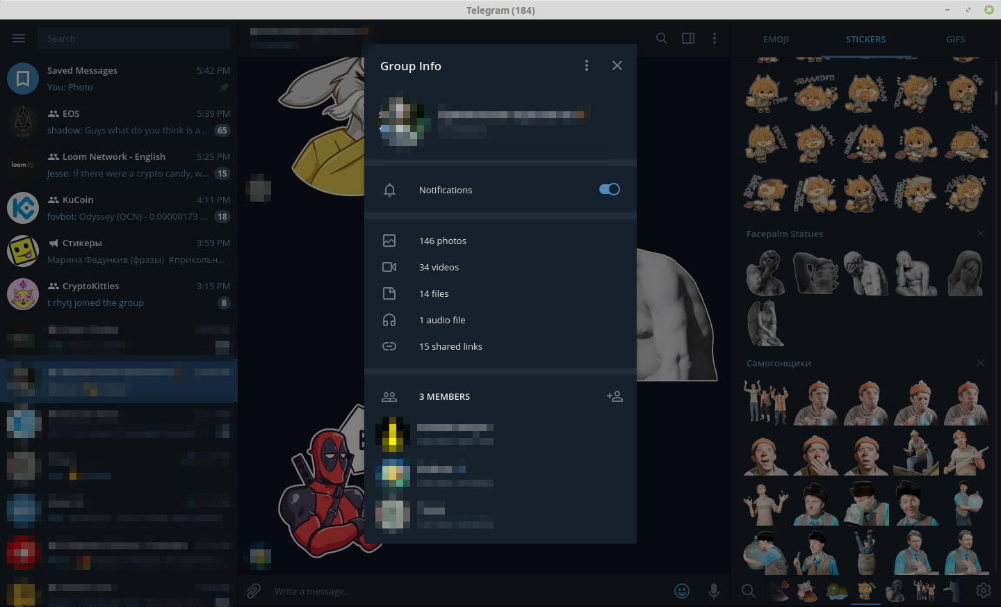The image size is (1001, 607).
Task: Open the Group Info three-dot menu
Action: [x=587, y=65]
